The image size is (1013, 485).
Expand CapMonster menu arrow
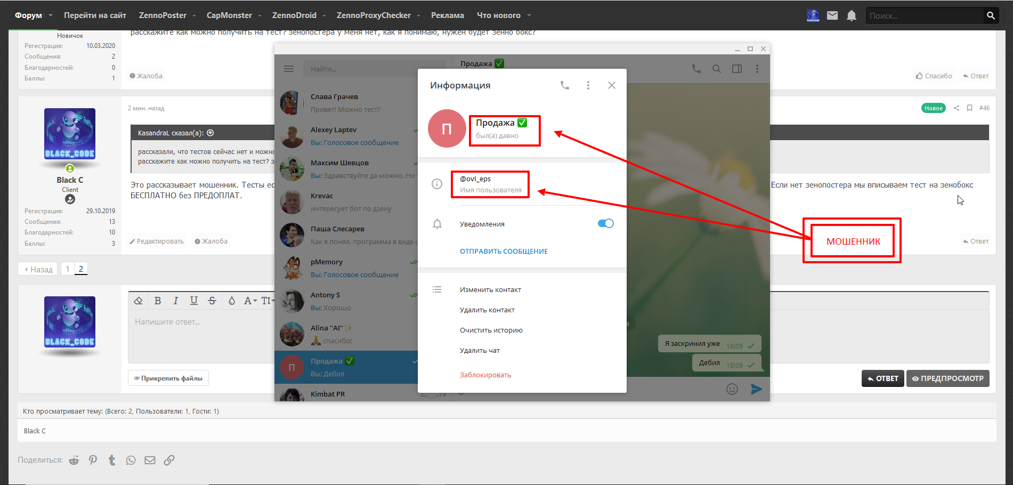click(x=260, y=15)
